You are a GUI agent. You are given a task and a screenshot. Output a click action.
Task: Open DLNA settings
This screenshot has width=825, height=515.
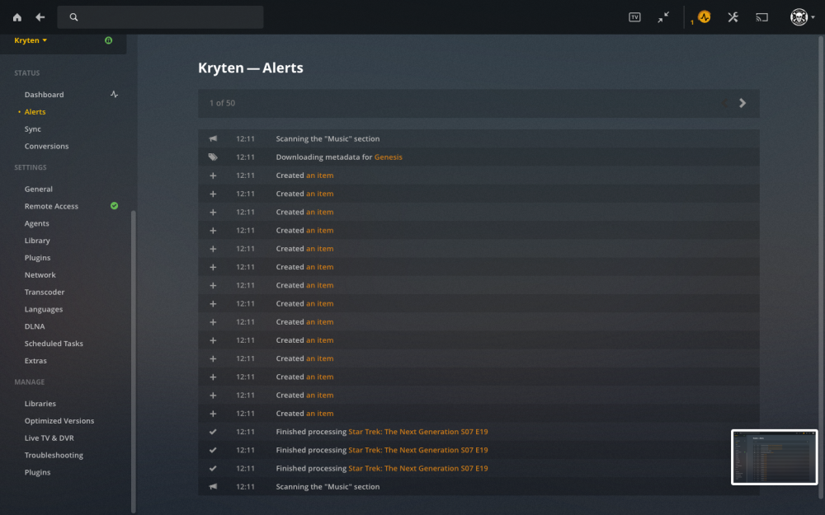tap(35, 326)
